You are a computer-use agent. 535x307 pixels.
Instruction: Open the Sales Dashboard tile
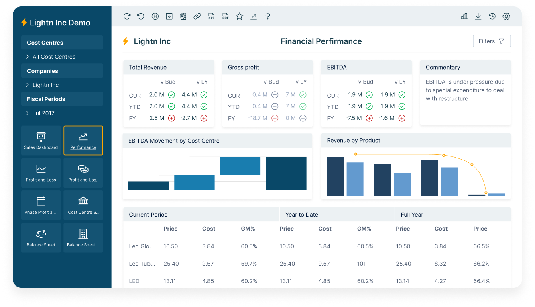[x=41, y=140]
